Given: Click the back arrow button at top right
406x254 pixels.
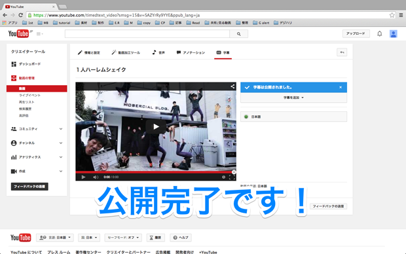Looking at the screenshot, I should [x=342, y=52].
